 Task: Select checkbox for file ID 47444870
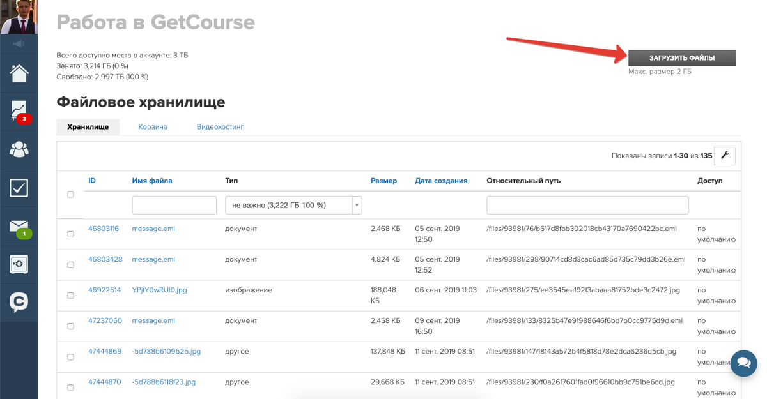71,388
